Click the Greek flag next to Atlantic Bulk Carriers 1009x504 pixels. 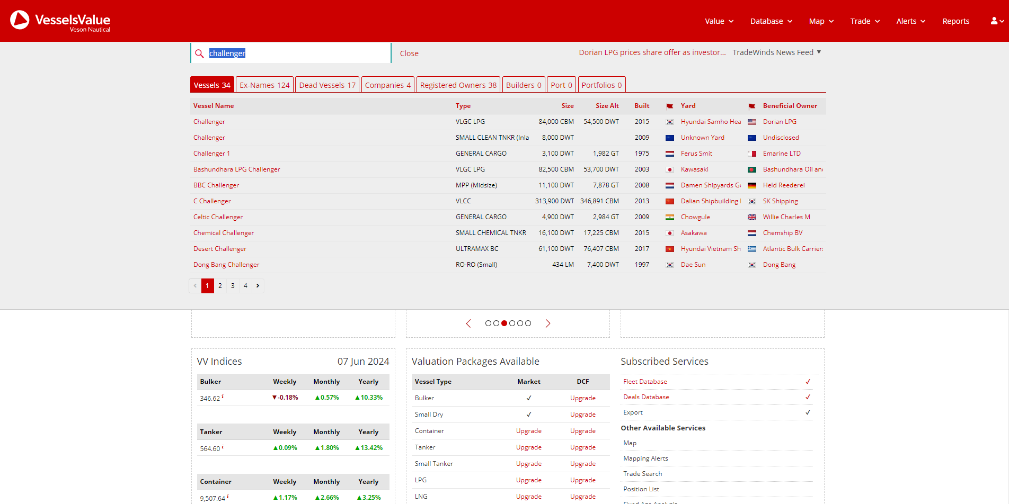pyautogui.click(x=752, y=249)
